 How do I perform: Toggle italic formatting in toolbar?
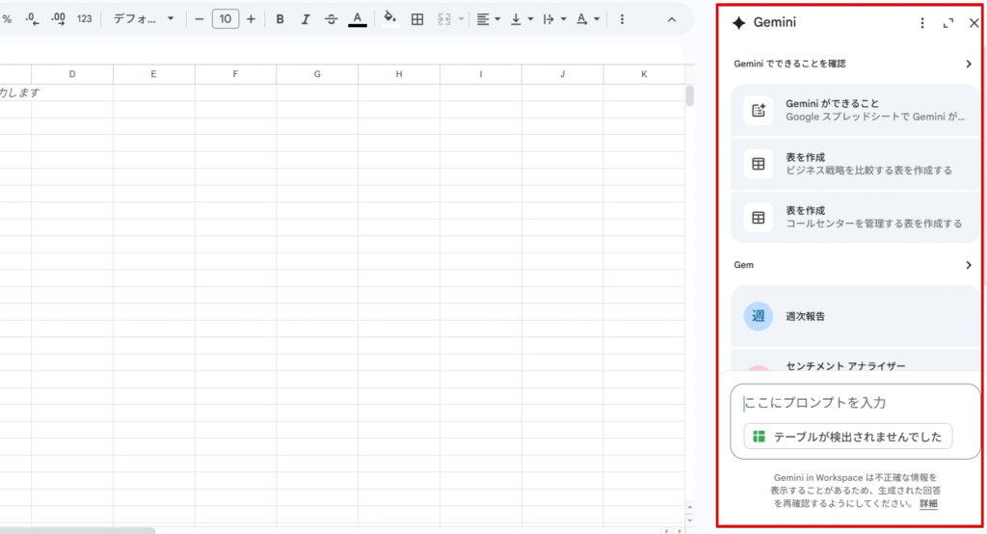tap(306, 19)
